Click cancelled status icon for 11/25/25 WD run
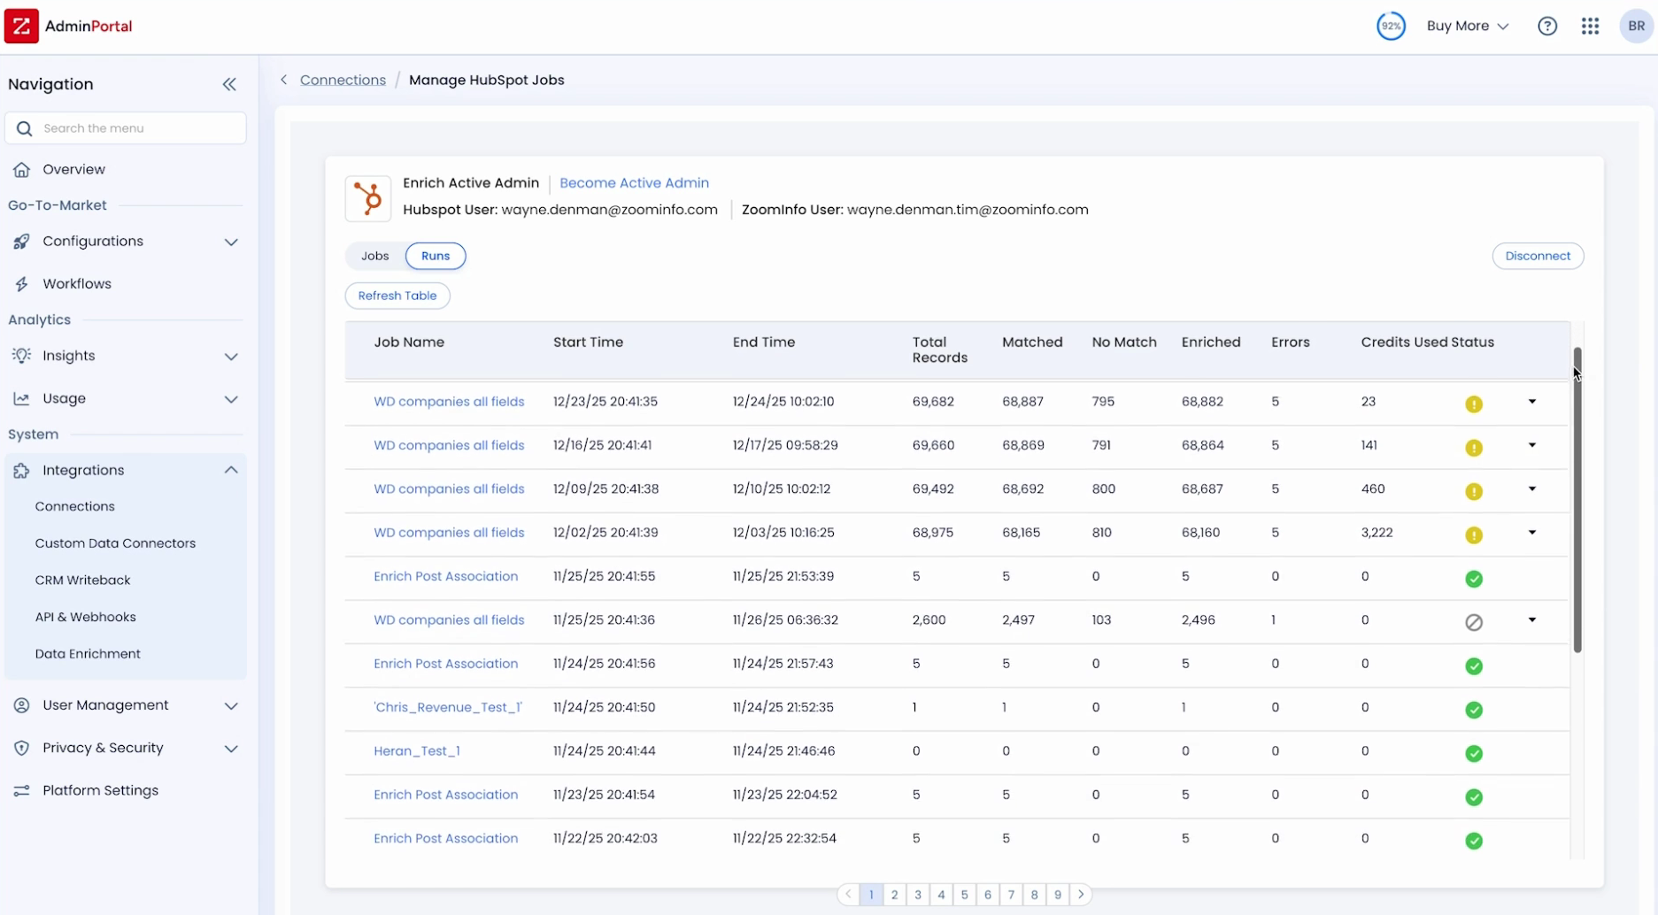This screenshot has height=915, width=1658. pos(1473,622)
